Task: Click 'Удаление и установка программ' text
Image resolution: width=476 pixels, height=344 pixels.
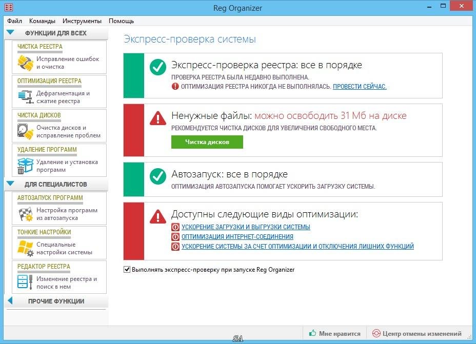Action: 67,166
